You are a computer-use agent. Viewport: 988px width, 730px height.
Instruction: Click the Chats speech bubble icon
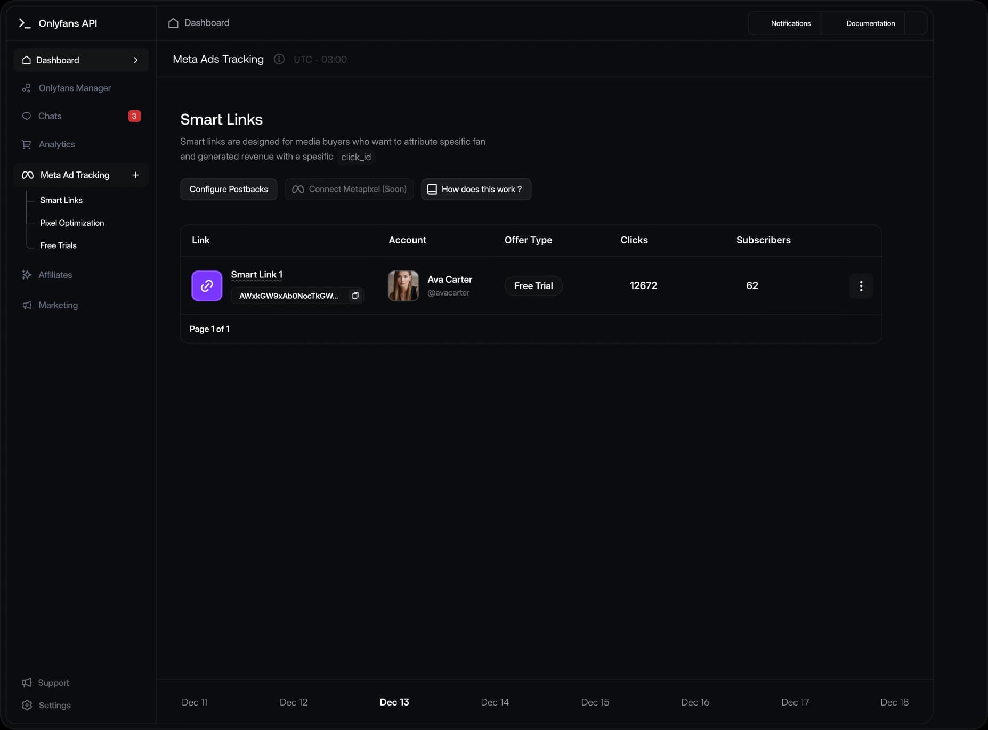click(26, 116)
